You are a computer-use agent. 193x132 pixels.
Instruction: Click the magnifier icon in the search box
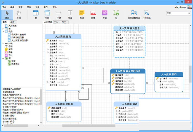pos(189,13)
